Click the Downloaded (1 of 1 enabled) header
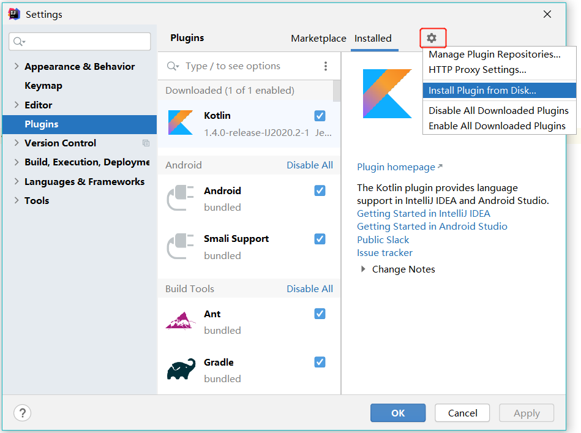This screenshot has width=581, height=433. point(230,91)
